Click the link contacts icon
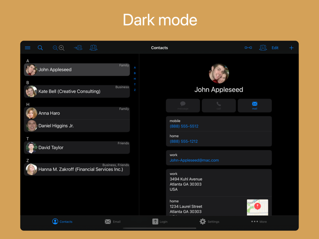Screen dimensions: 319x239 [248, 48]
